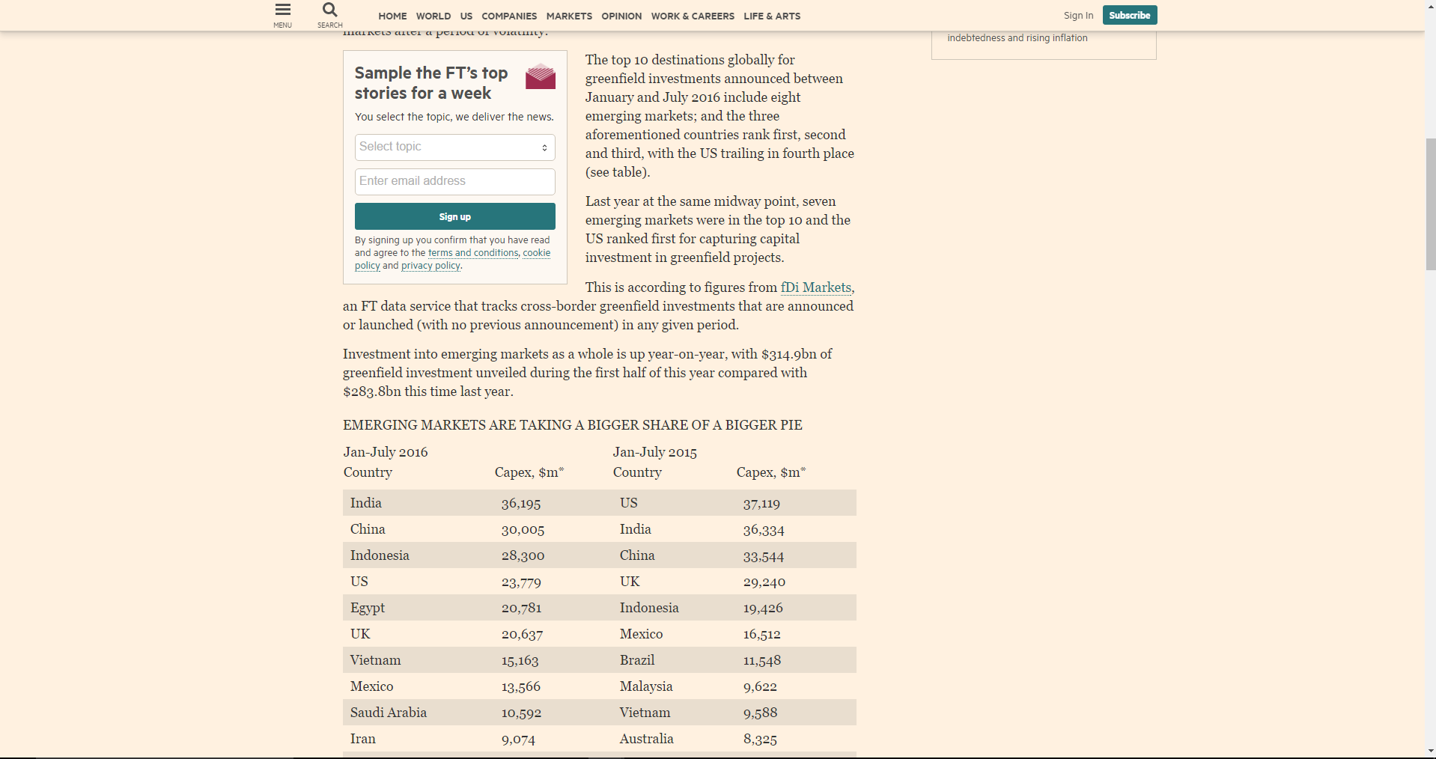Open the World section
The height and width of the screenshot is (759, 1436).
pyautogui.click(x=433, y=16)
